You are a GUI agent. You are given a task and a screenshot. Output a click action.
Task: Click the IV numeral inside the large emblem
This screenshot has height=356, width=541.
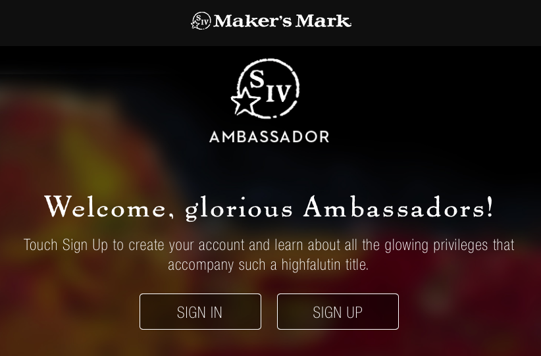pyautogui.click(x=279, y=92)
